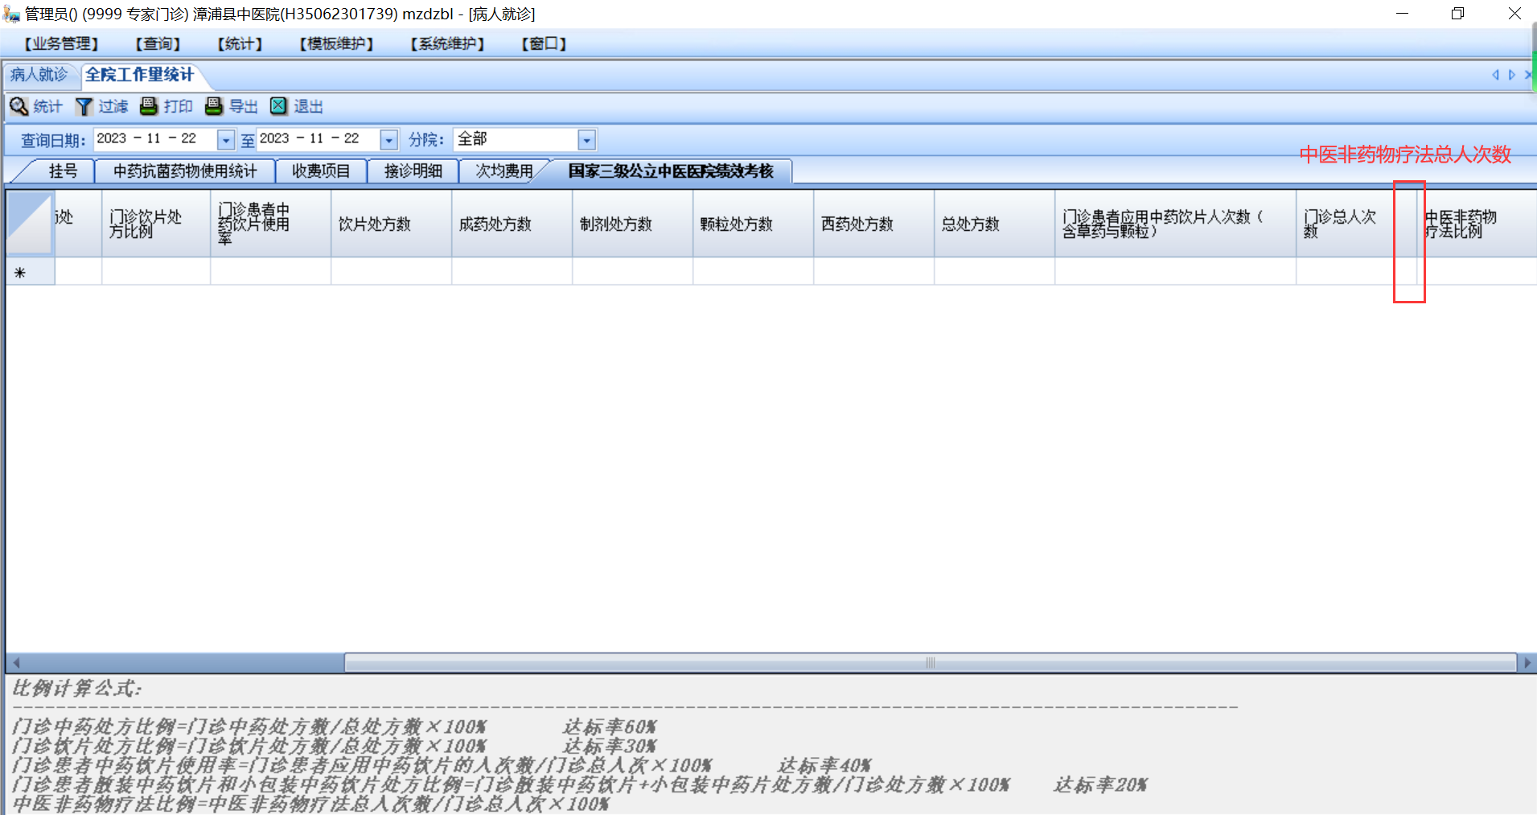
Task: Click the 统计 magnifier icon in toolbar
Action: (x=18, y=106)
